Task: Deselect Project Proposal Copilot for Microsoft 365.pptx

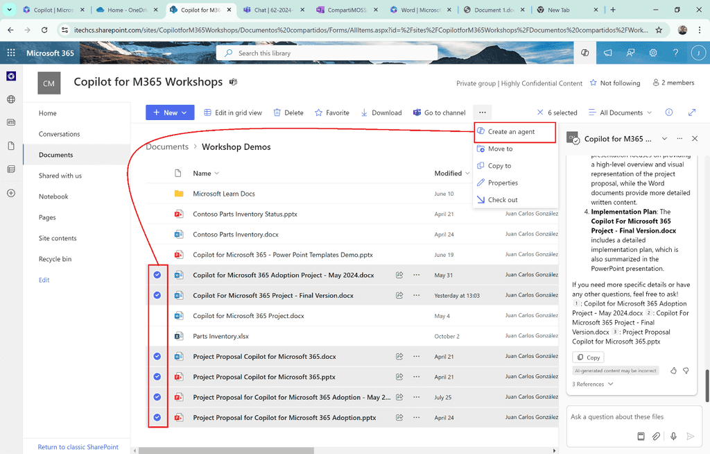Action: pyautogui.click(x=157, y=377)
